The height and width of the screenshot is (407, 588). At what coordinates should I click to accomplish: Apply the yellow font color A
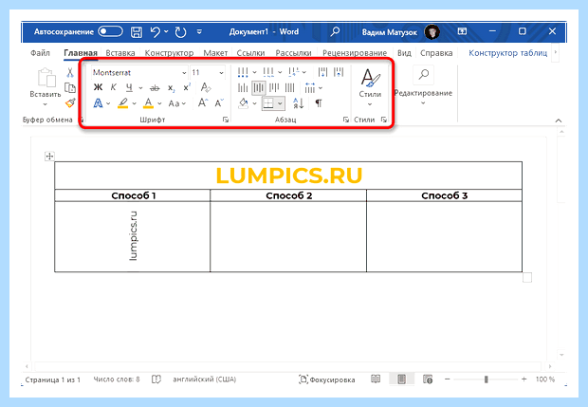149,103
